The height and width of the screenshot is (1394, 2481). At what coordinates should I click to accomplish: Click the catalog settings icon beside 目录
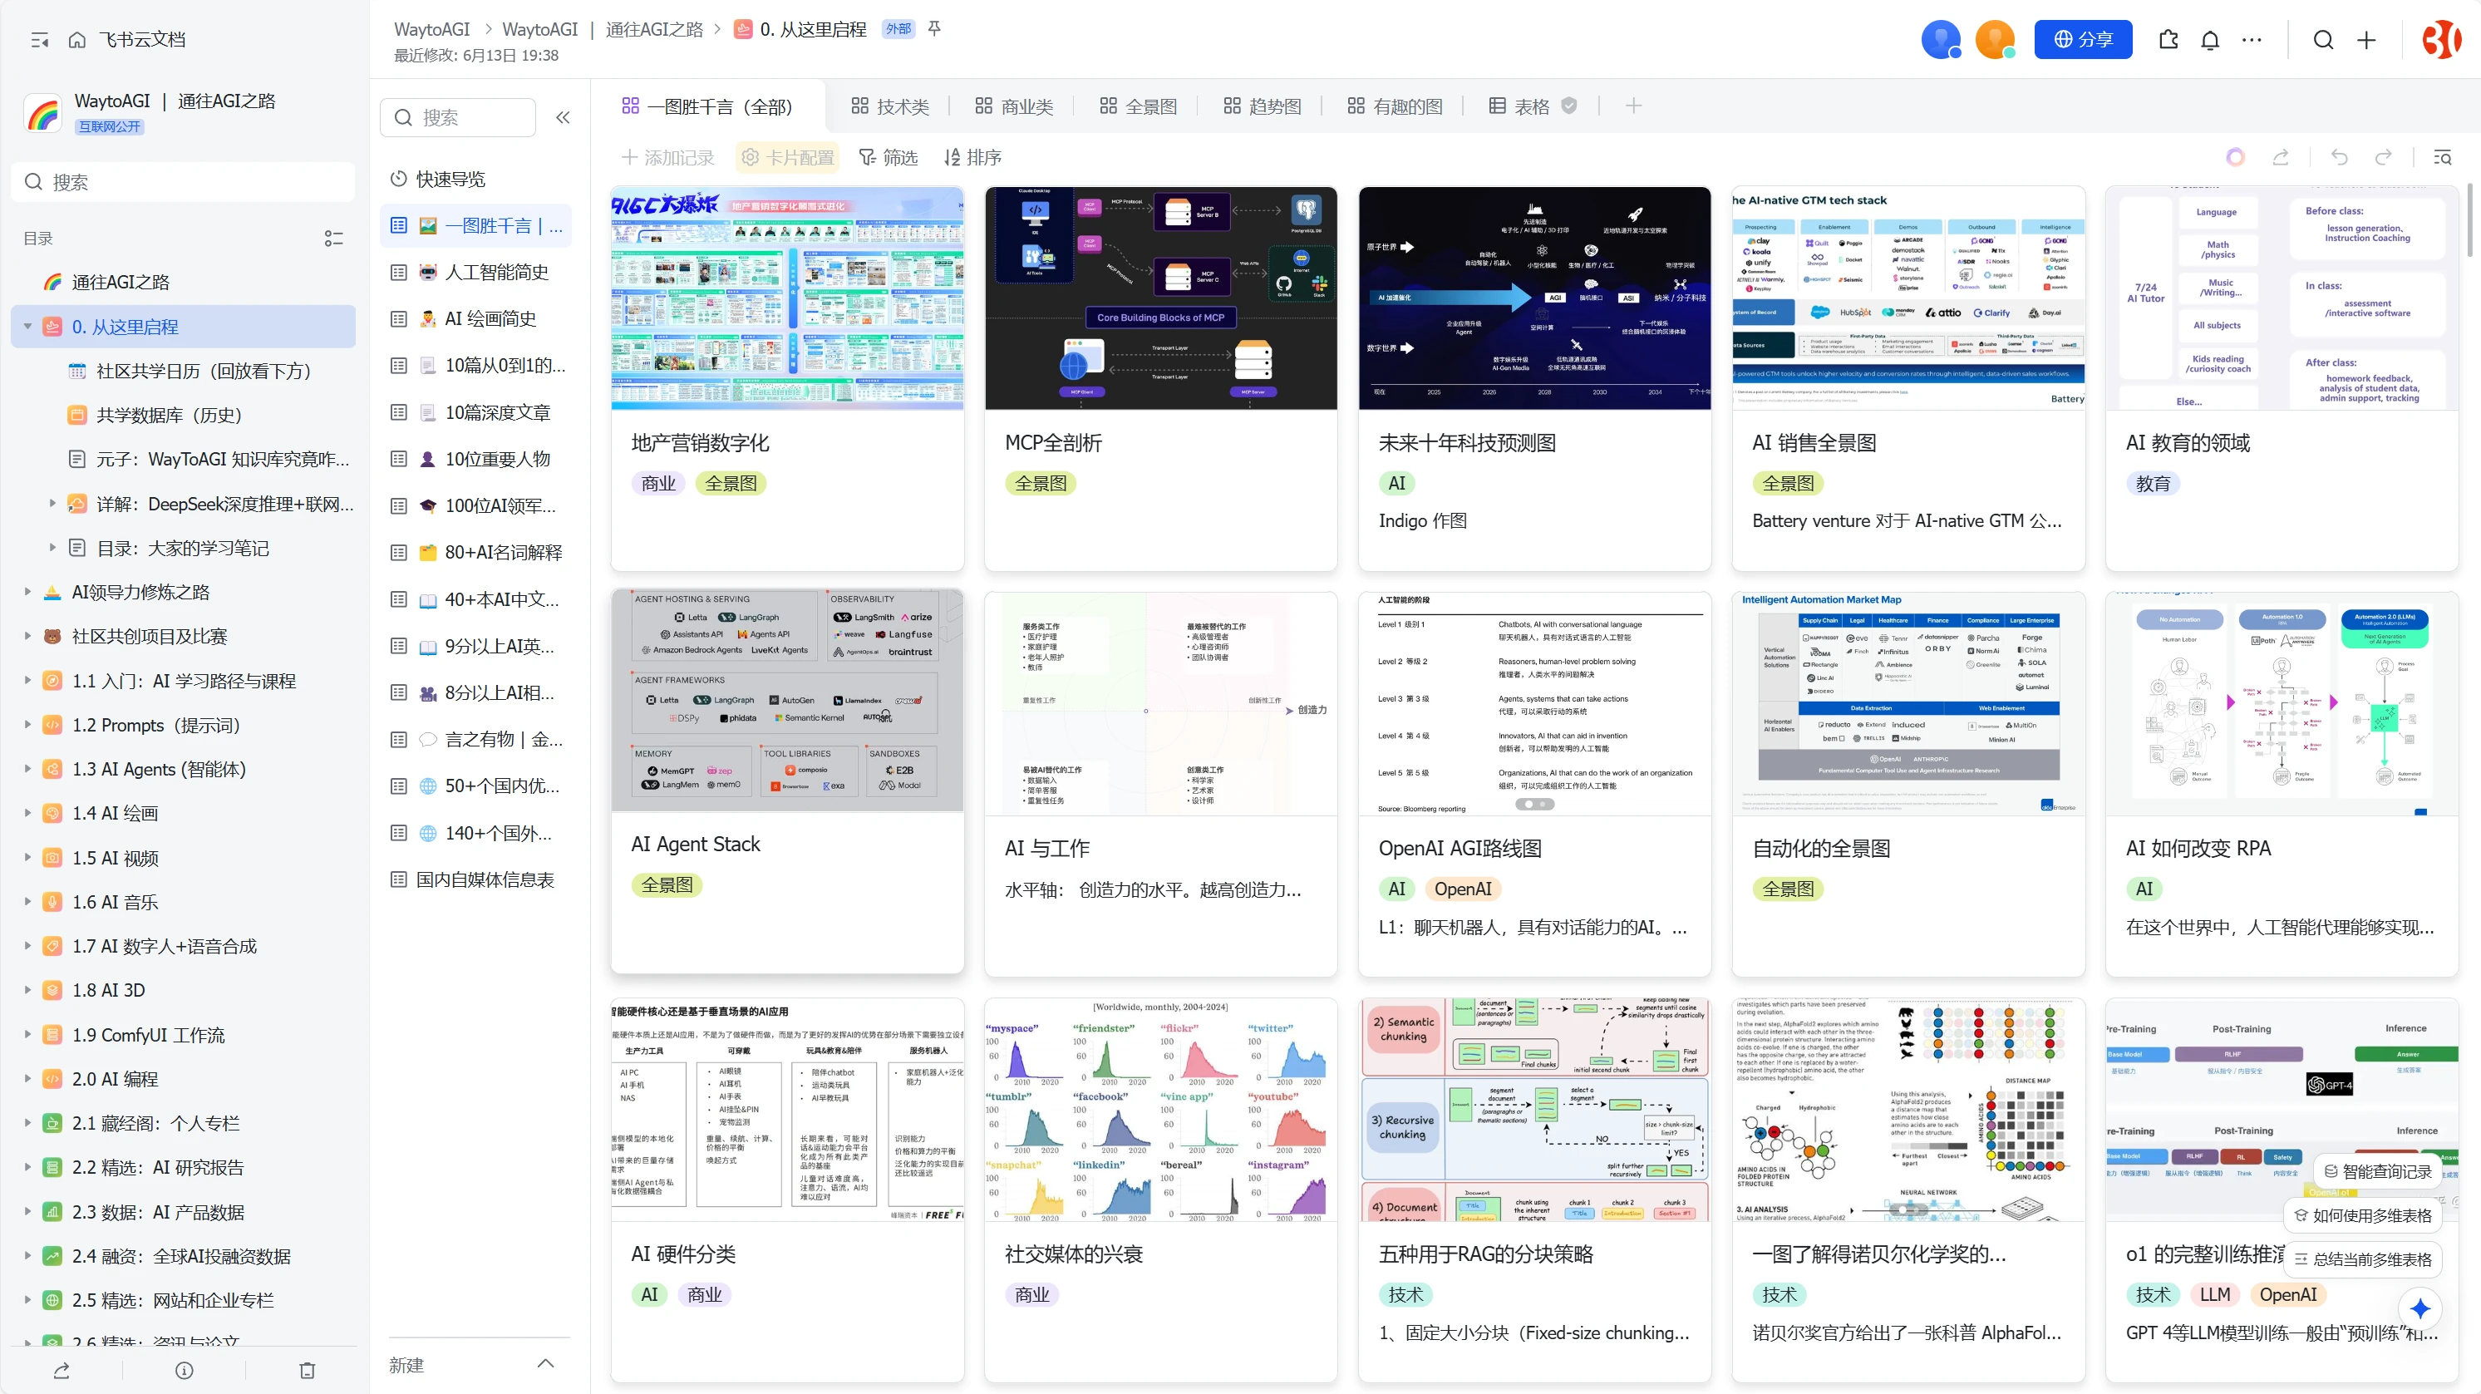click(333, 238)
